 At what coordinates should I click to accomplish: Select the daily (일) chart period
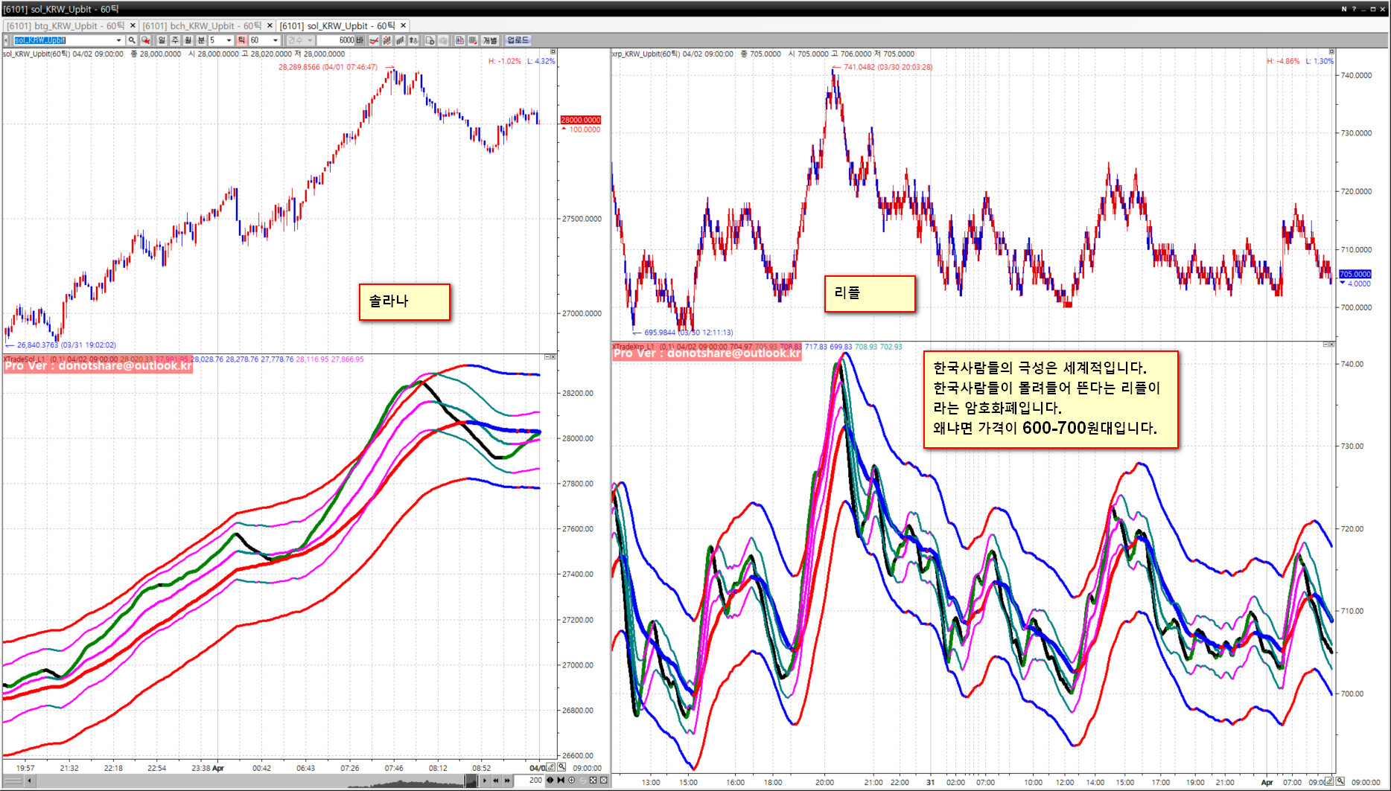tap(162, 40)
